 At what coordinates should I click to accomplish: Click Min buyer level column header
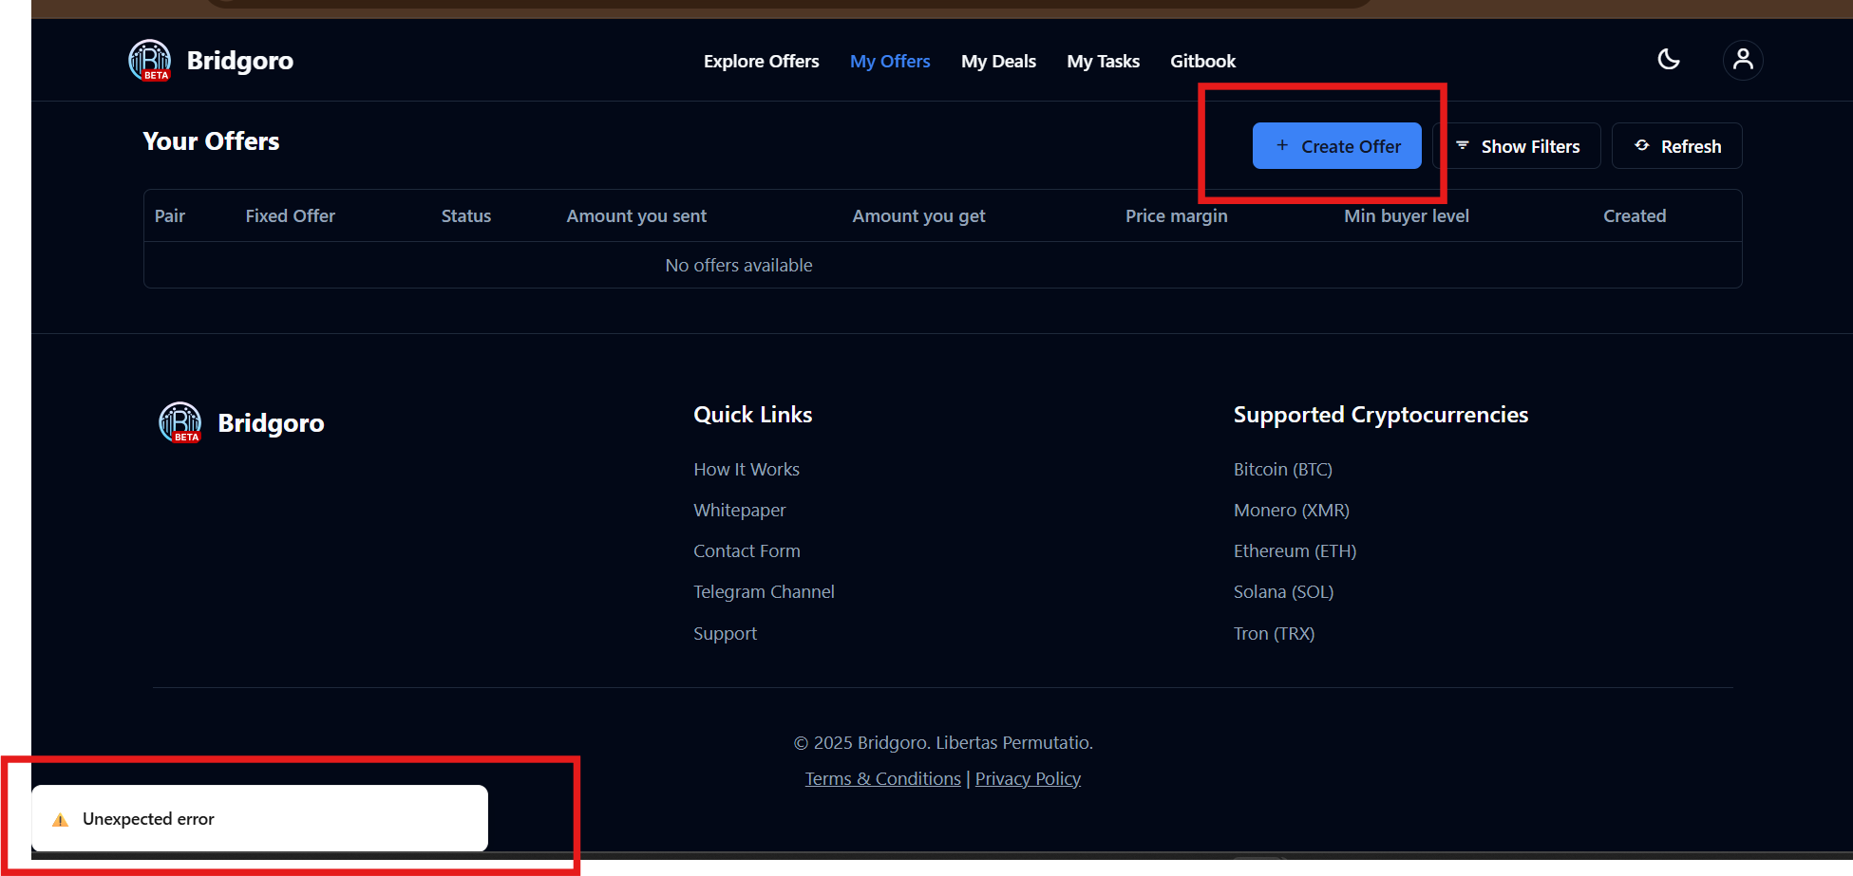pos(1407,216)
